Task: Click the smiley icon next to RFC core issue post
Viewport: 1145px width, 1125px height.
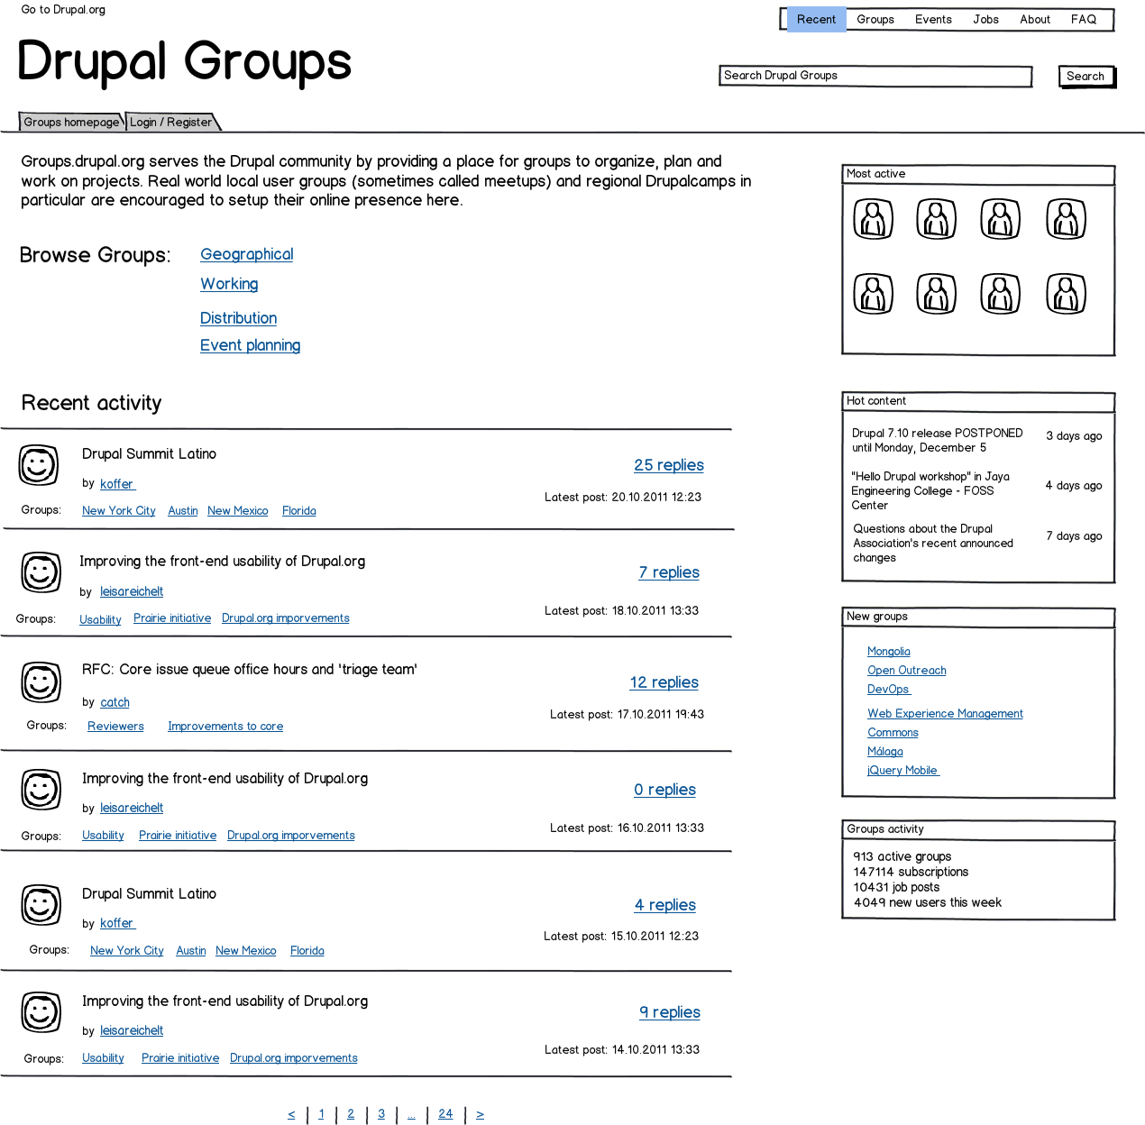Action: pyautogui.click(x=41, y=682)
